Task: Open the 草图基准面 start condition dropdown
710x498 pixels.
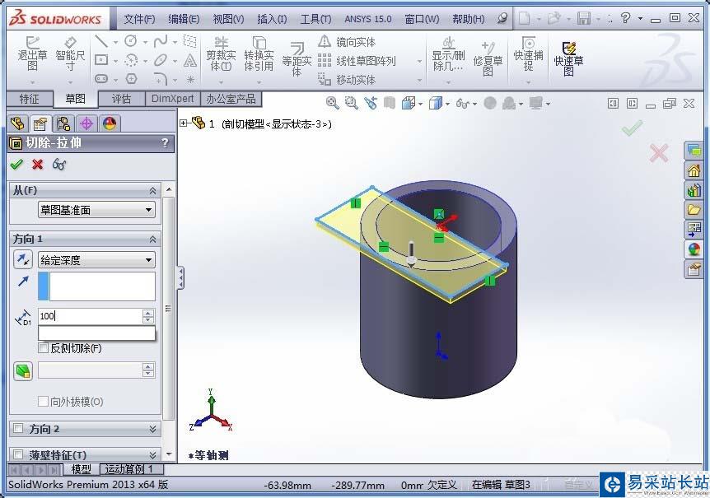Action: 96,210
